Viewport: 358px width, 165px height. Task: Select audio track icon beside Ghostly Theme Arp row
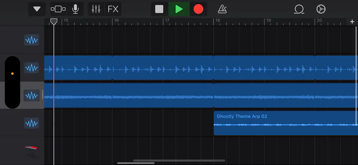click(x=31, y=123)
